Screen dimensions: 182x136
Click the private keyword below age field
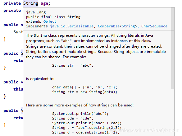click(x=12, y=11)
